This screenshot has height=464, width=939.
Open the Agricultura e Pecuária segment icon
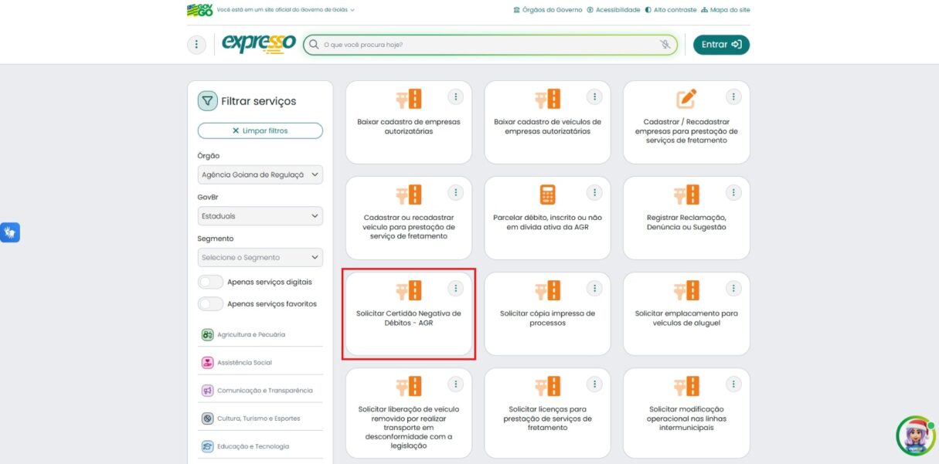click(x=207, y=334)
